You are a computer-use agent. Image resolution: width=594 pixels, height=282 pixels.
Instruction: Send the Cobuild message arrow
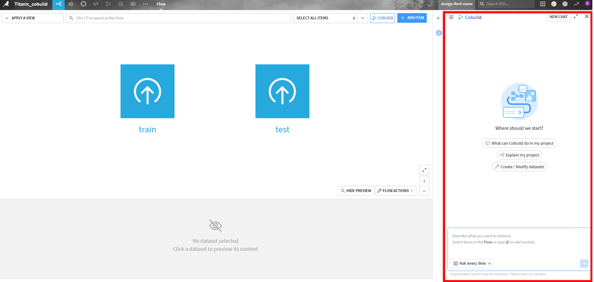[x=585, y=263]
